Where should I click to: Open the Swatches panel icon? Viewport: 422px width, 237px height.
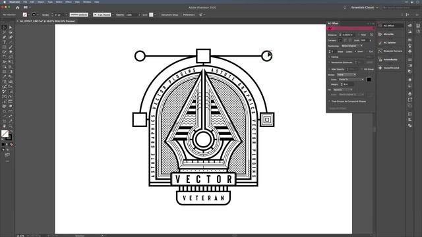pyautogui.click(x=409, y=39)
